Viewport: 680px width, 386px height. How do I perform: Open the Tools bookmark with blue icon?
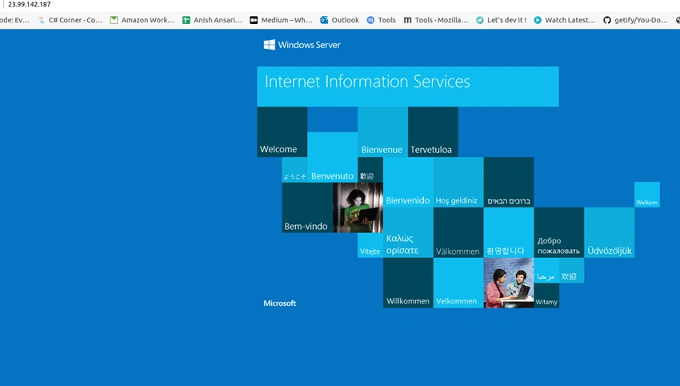(381, 20)
